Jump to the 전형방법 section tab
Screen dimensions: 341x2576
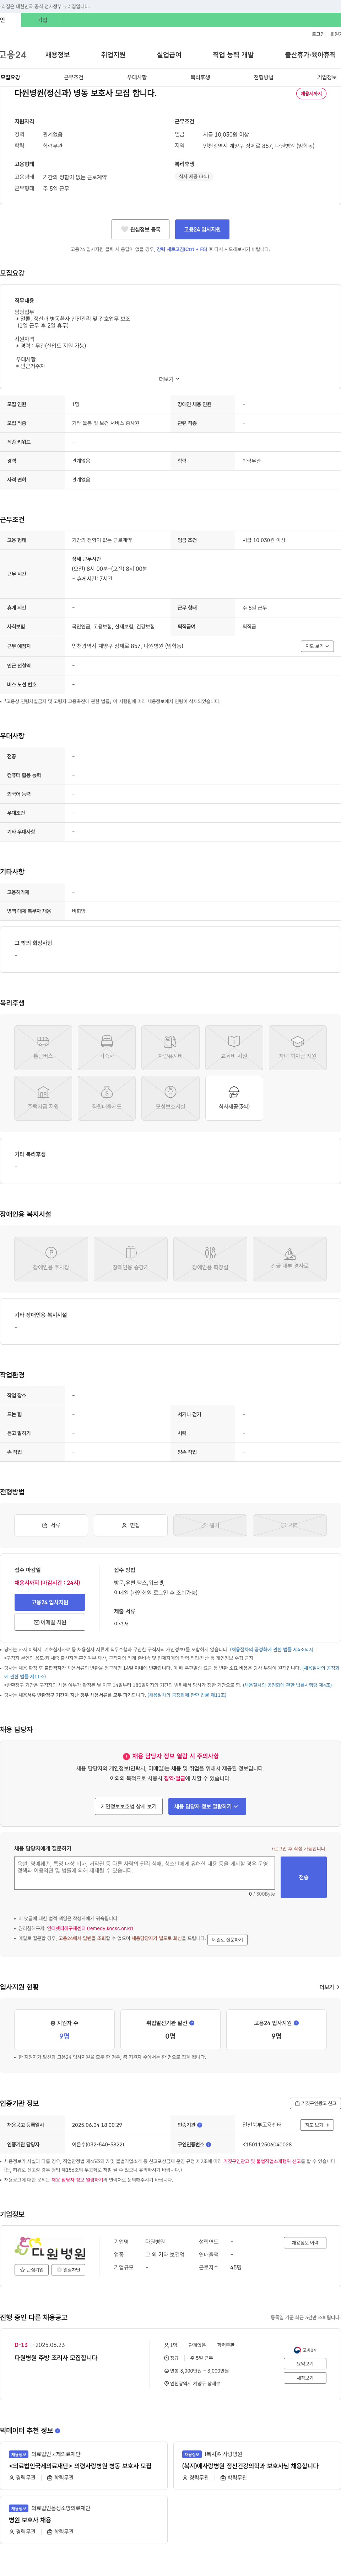[x=263, y=77]
